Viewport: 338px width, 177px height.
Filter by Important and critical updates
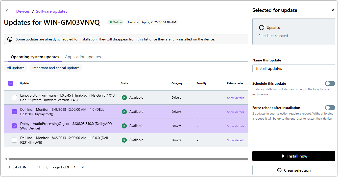tap(56, 68)
